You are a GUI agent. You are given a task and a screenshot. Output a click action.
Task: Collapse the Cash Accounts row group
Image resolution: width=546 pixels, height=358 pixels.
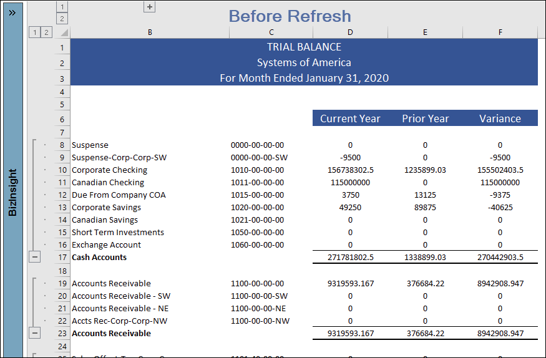34,257
